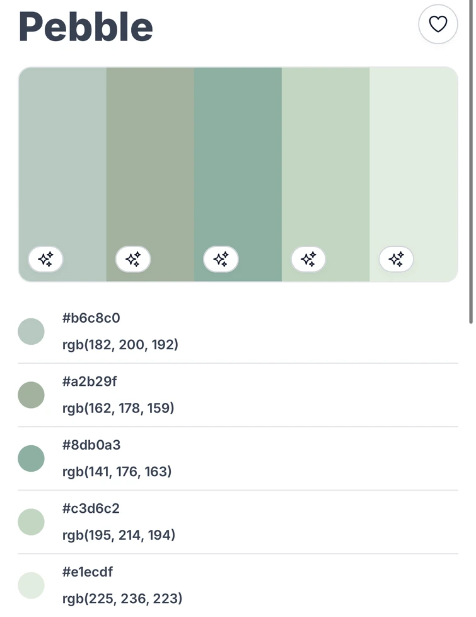The width and height of the screenshot is (476, 617).
Task: Click the #e1ecdf stripe in the palette preview
Action: tap(413, 158)
